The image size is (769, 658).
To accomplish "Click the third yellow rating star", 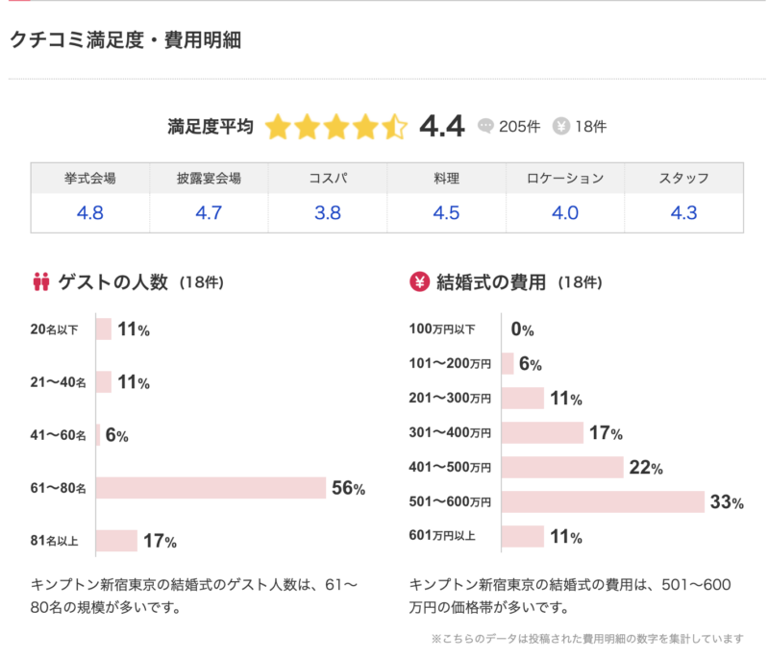I will [336, 126].
